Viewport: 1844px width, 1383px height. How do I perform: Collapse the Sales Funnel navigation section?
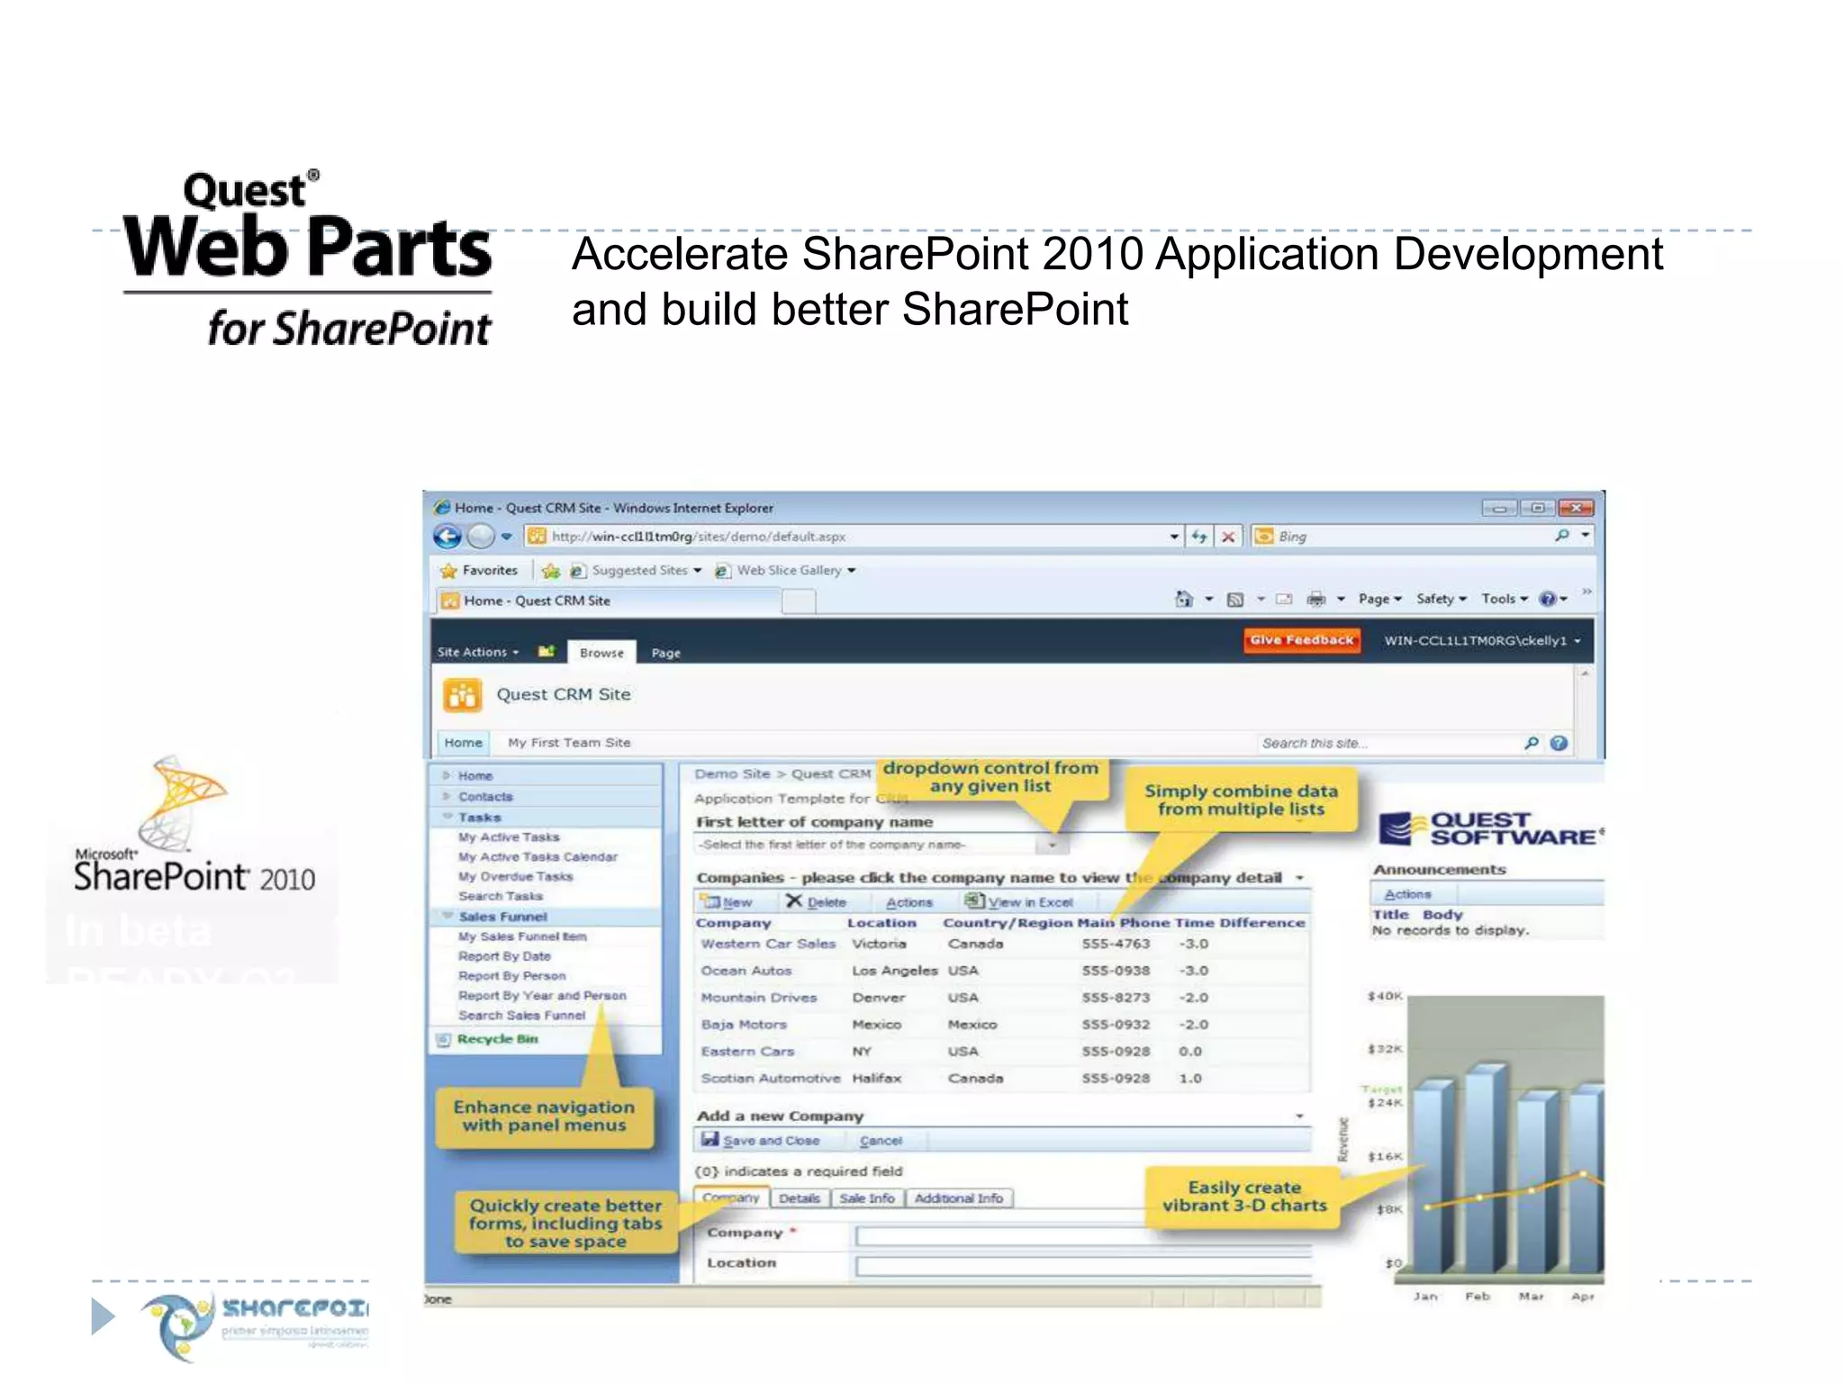tap(447, 916)
